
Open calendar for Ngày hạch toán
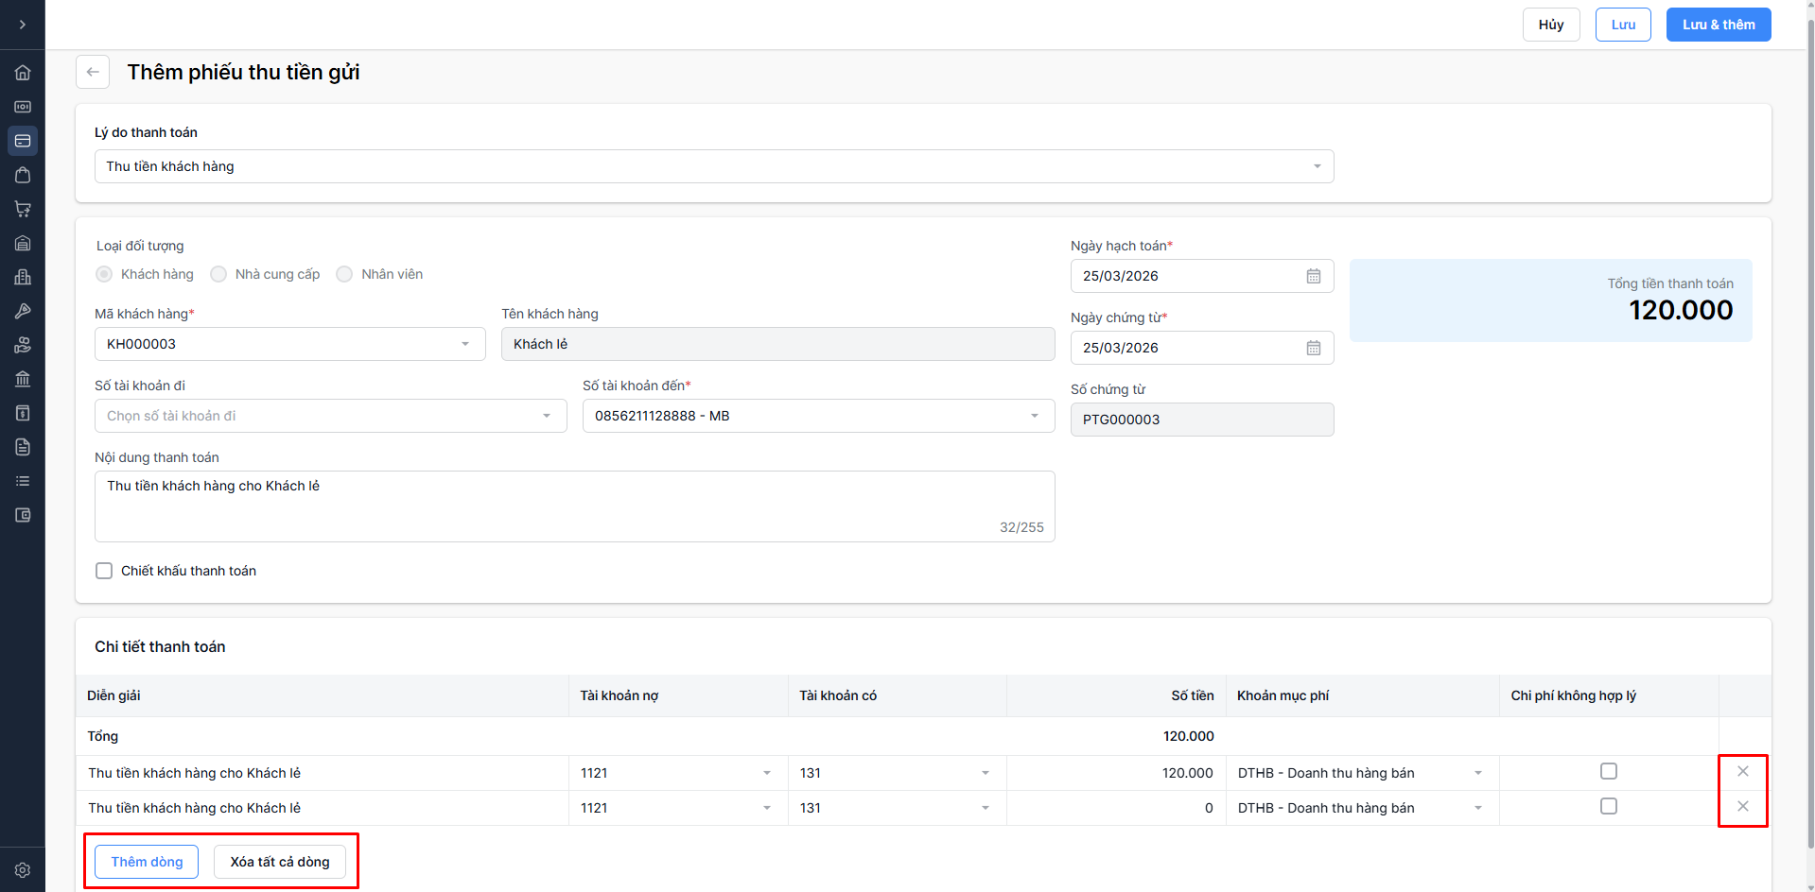pos(1313,276)
